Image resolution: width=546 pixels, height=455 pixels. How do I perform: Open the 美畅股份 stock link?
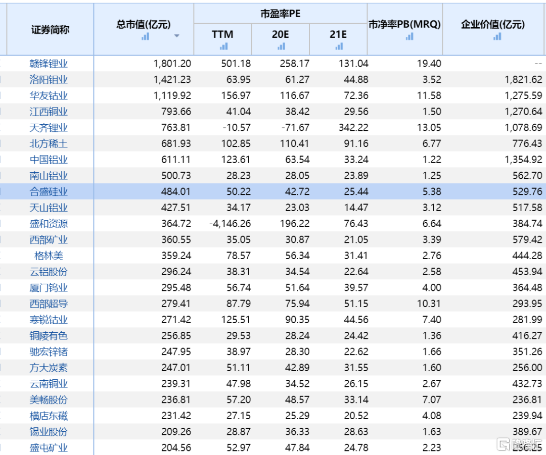pyautogui.click(x=49, y=399)
